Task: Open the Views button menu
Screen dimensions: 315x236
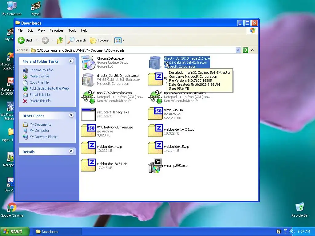Action: coord(119,40)
